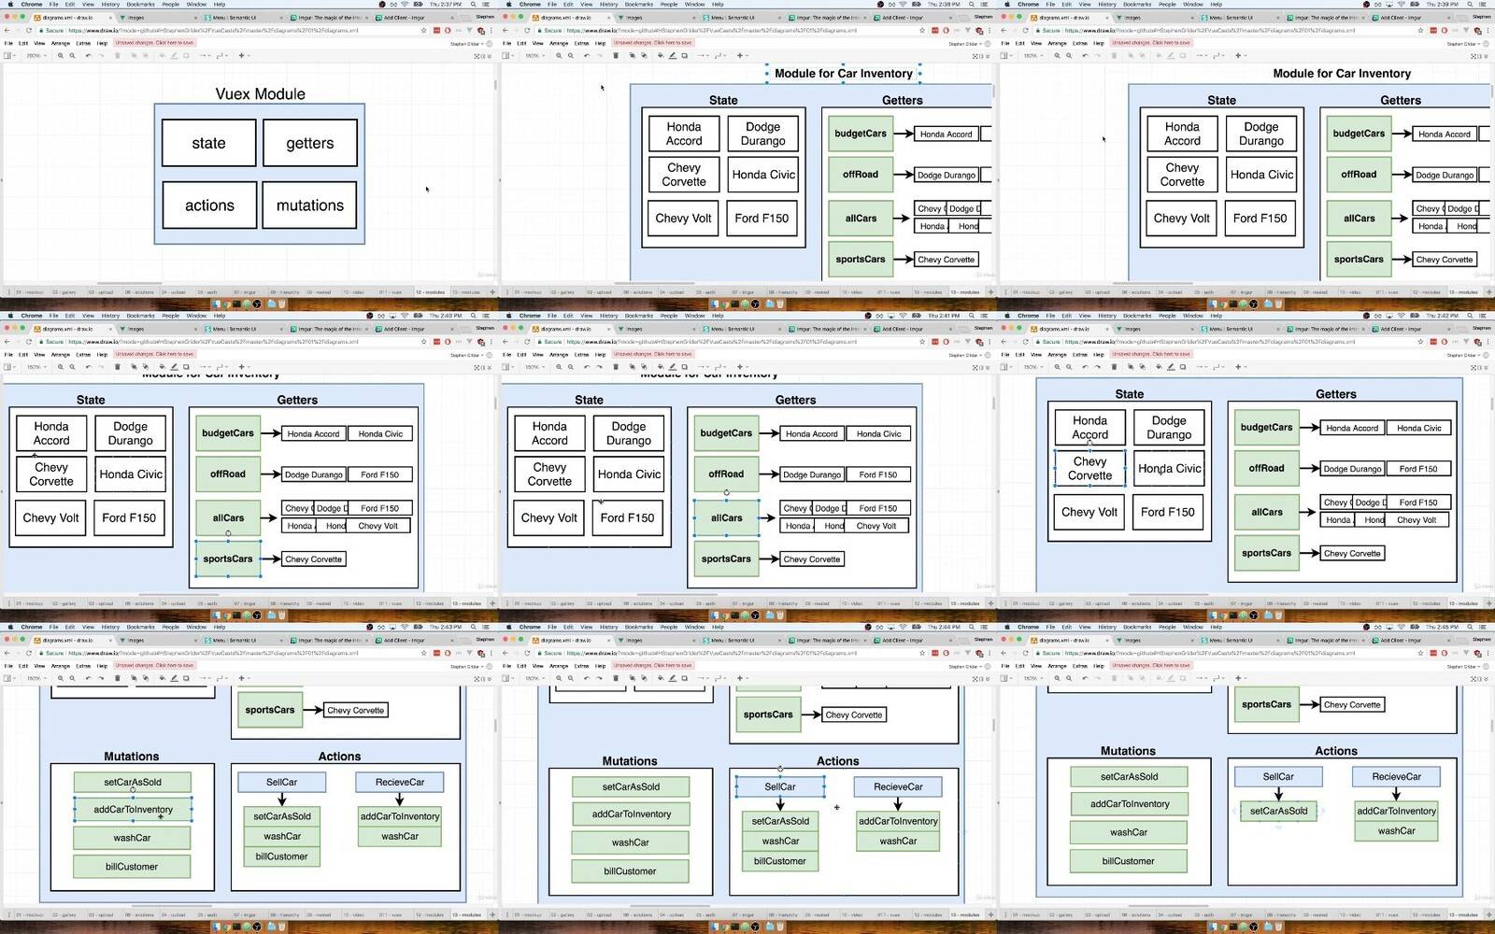Select offRoad getter box in 2:42 PM screenshot

(1266, 468)
